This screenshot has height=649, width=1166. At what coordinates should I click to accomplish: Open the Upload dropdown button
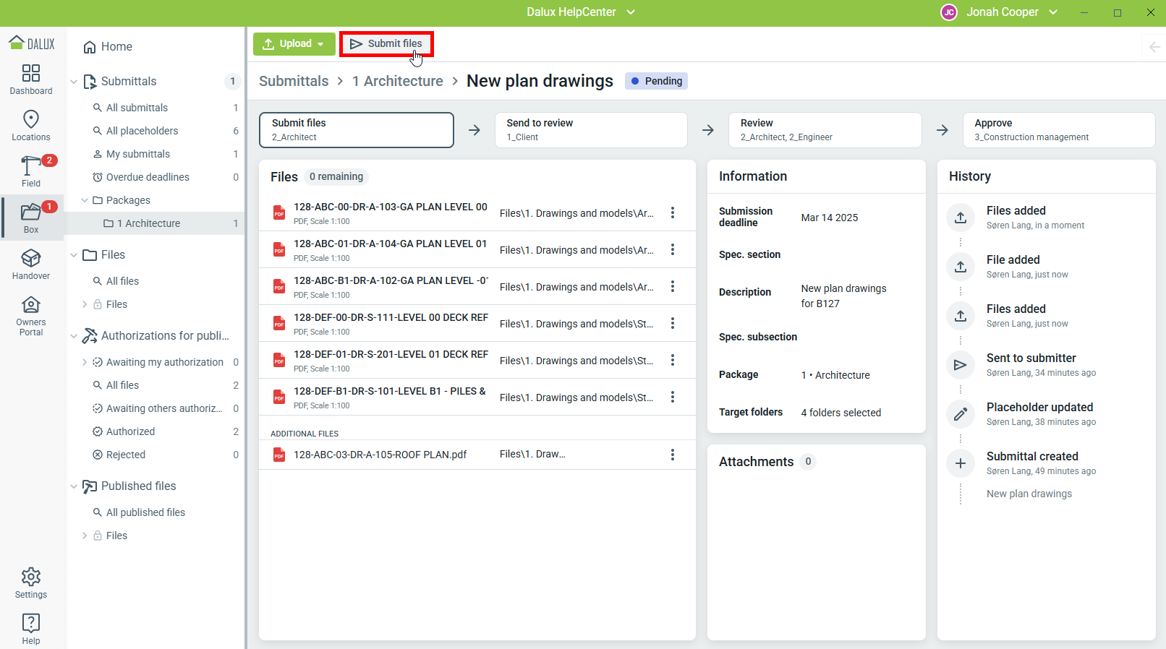coord(294,44)
